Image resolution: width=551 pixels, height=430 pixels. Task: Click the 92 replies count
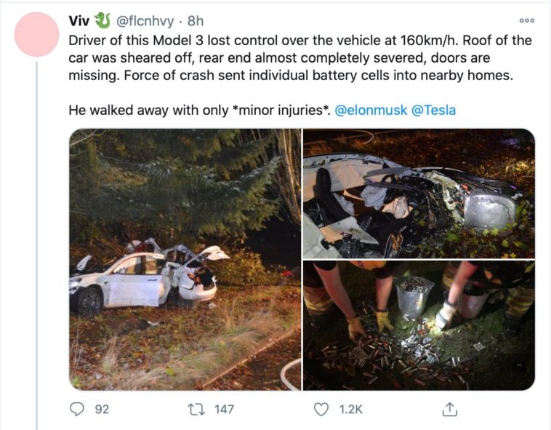coord(102,409)
